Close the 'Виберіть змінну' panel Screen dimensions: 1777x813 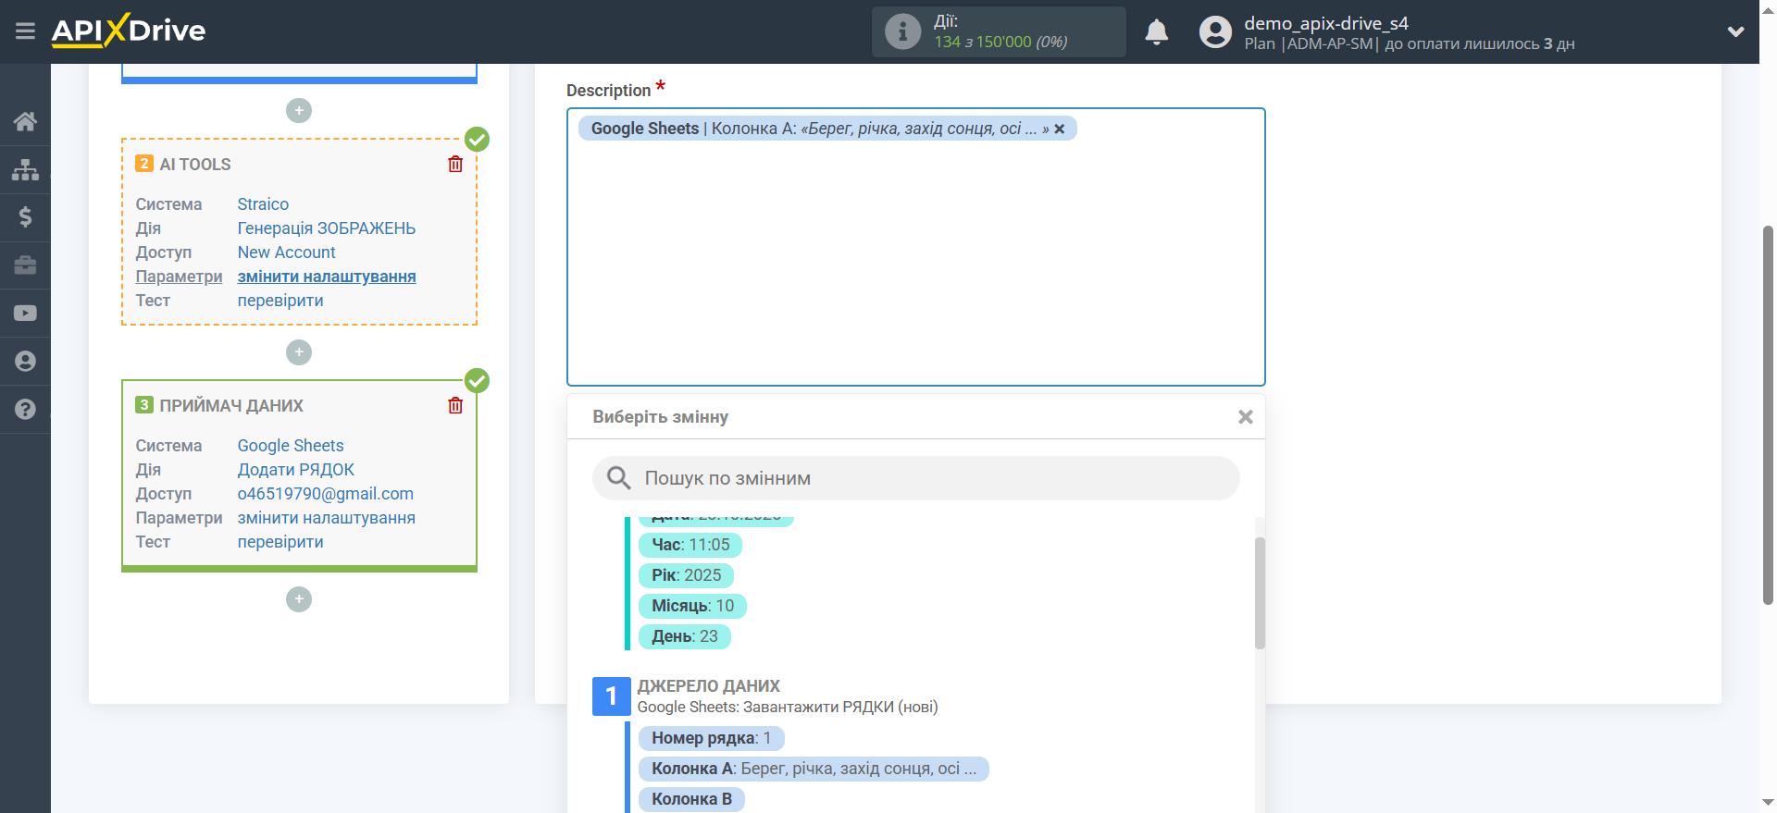(x=1245, y=417)
